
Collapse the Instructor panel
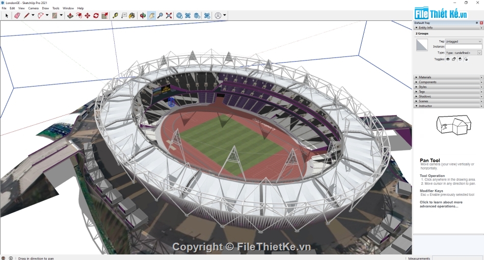416,106
